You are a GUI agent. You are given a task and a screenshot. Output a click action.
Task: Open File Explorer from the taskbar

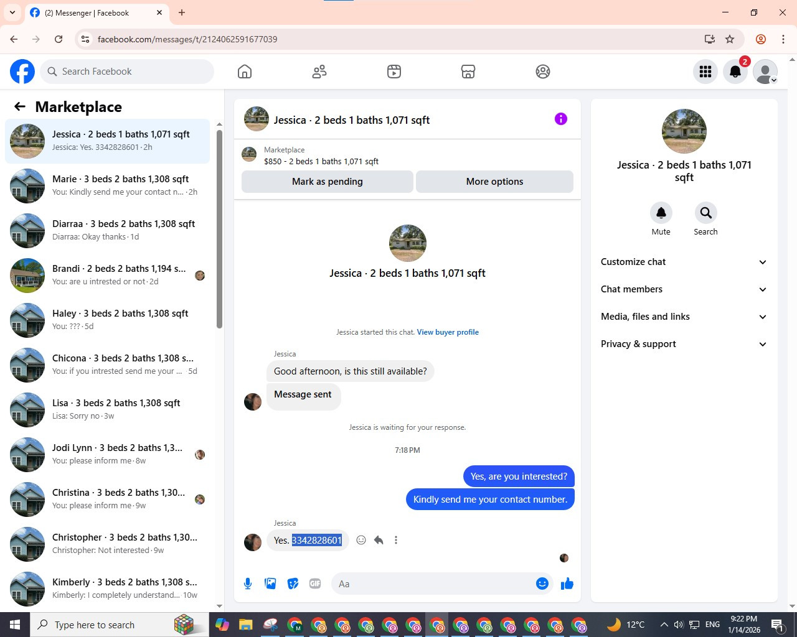point(245,625)
